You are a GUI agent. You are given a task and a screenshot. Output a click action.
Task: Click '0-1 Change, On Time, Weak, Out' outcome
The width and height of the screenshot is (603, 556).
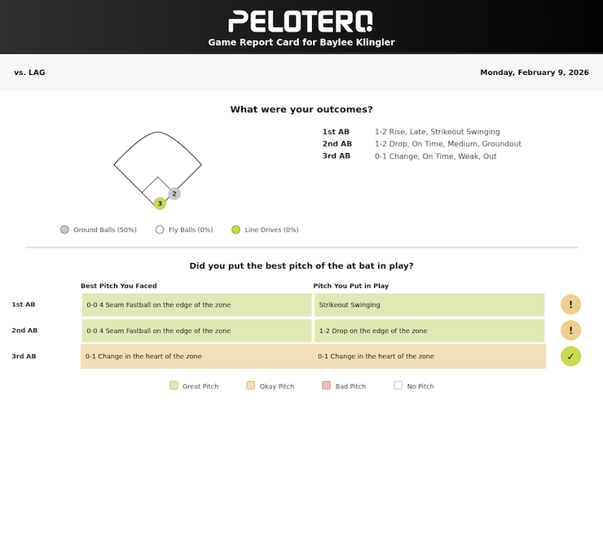tap(436, 156)
